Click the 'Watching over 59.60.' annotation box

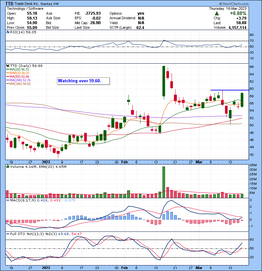(84, 81)
